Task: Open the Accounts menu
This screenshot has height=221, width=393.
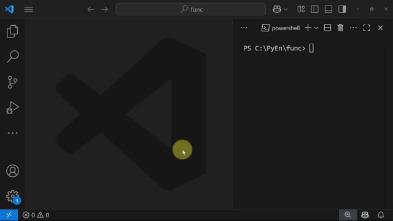Action: pos(12,171)
